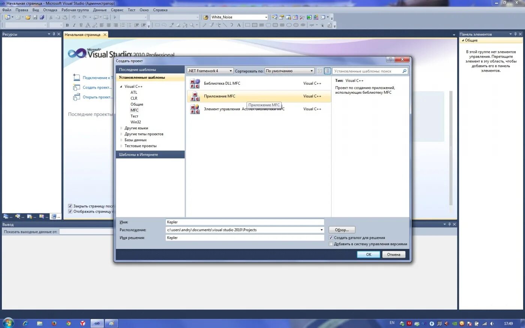This screenshot has width=525, height=328.
Task: Open the Сервис menu
Action: 117,10
